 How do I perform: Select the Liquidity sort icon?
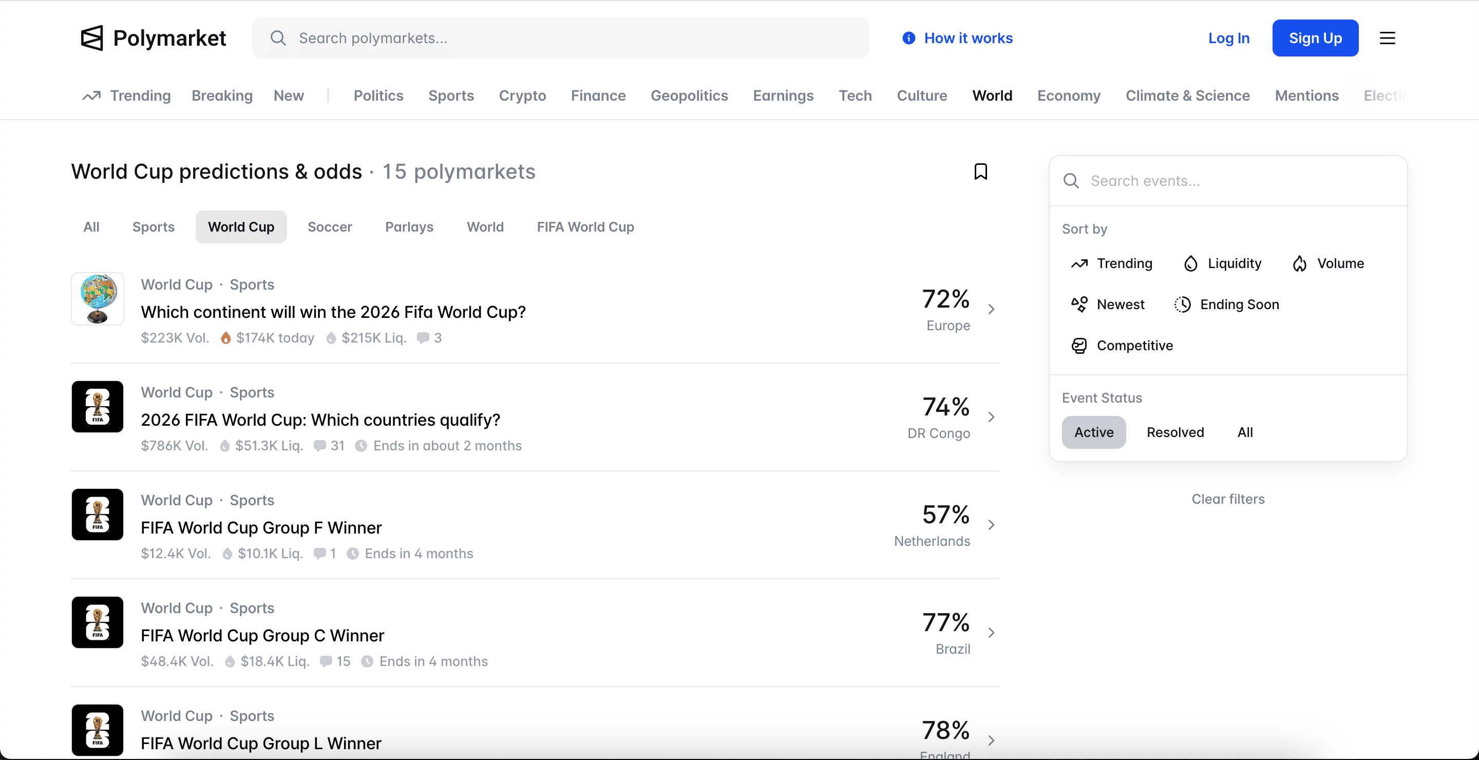(x=1190, y=263)
